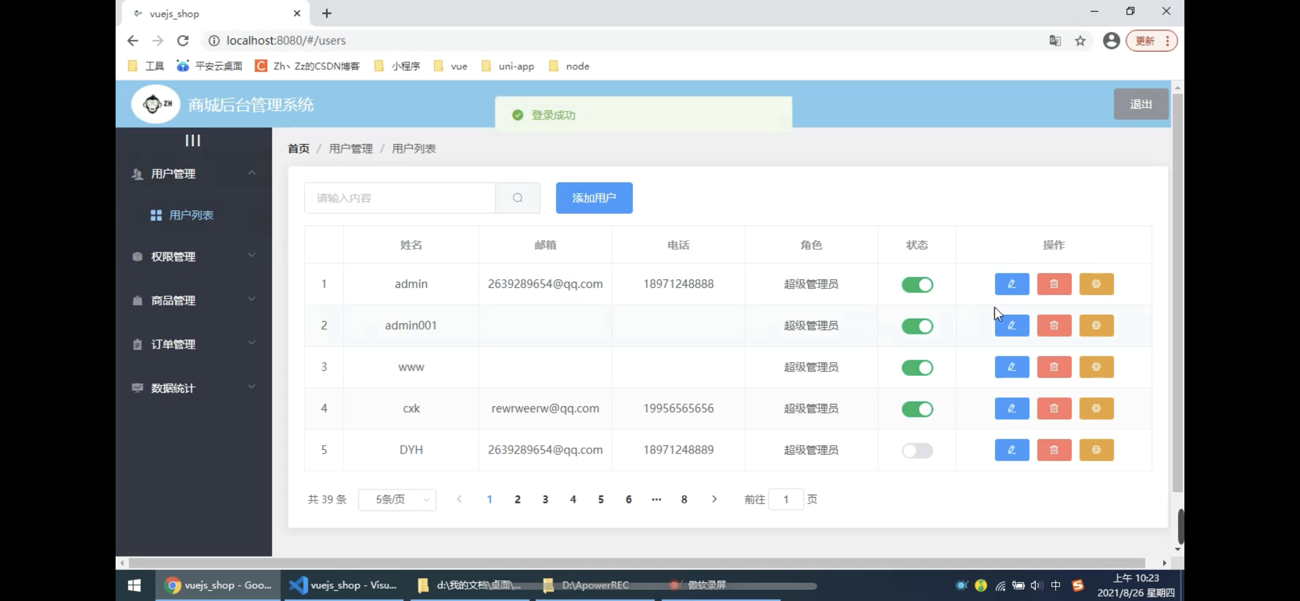This screenshot has height=601, width=1300.
Task: Click the vertical page scrollbar
Action: tap(1177, 293)
